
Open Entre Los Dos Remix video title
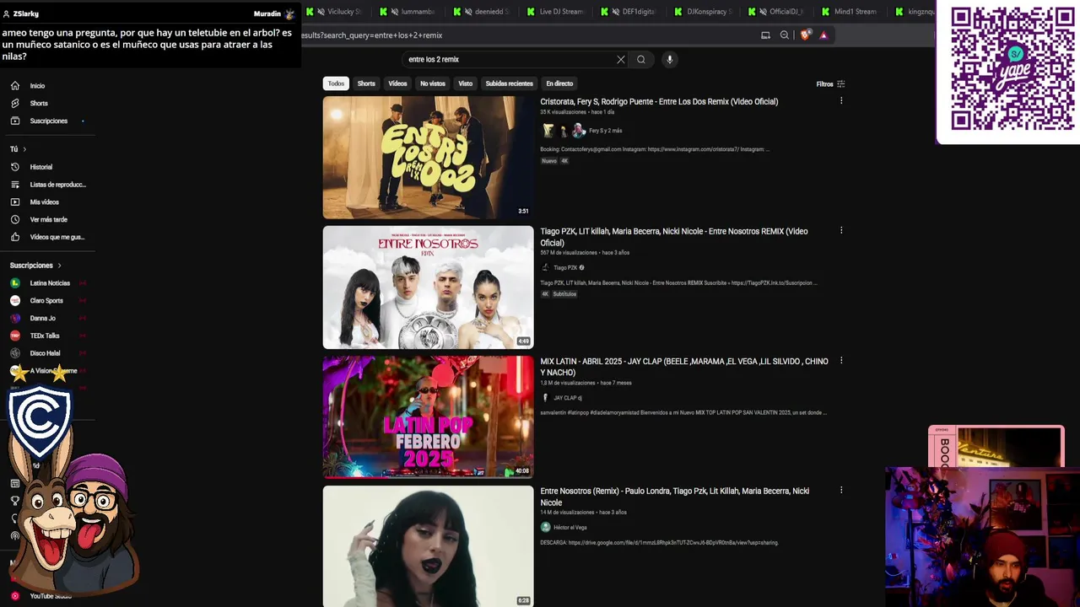coord(659,101)
